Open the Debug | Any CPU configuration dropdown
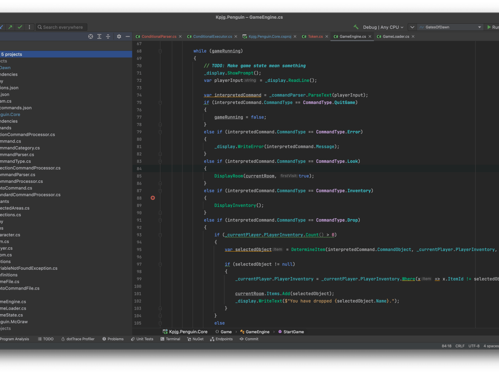Screen dimensions: 499x374 [x=383, y=27]
